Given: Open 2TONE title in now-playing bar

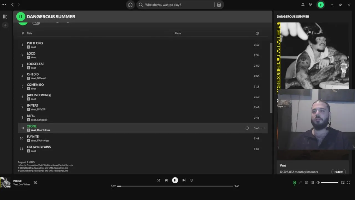Looking at the screenshot, I should pos(17,181).
